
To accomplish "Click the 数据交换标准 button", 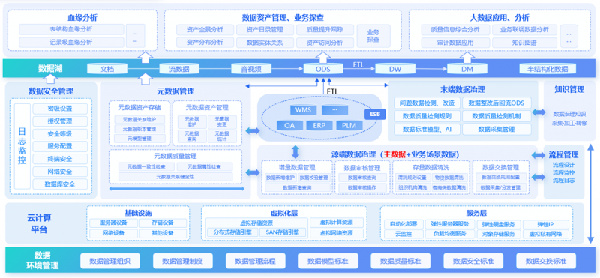I will (546, 262).
